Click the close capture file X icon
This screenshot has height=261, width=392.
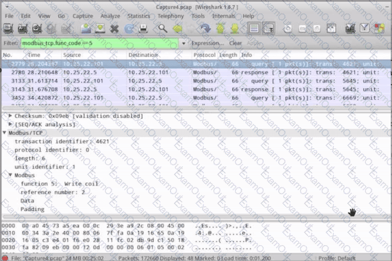[114, 28]
